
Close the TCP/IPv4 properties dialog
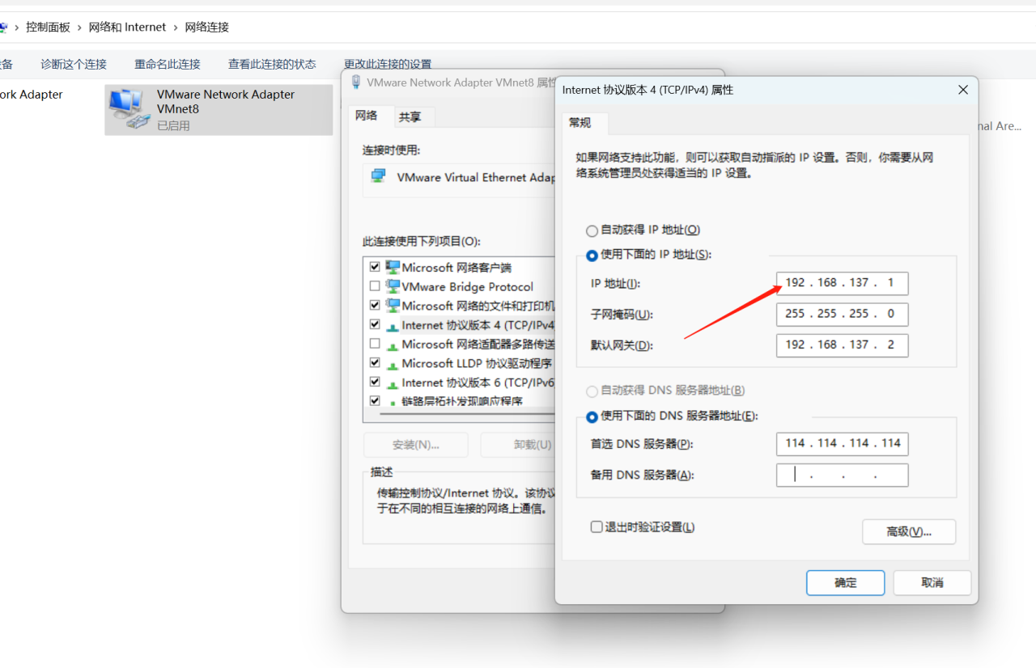coord(963,90)
